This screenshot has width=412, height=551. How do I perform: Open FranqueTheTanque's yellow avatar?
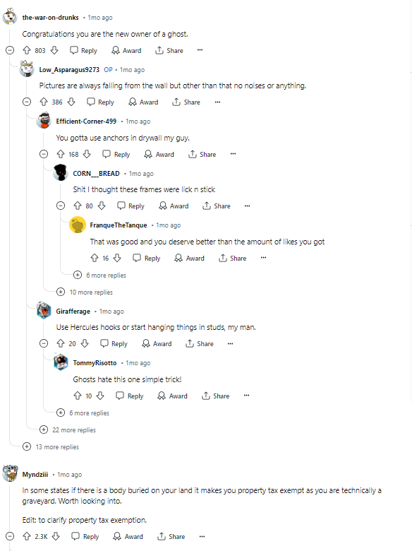(x=78, y=225)
